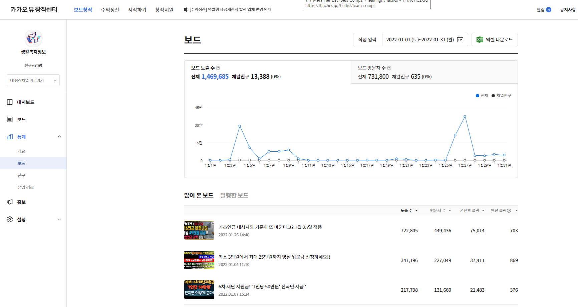Open board titled 6차 재난 지원금

(x=262, y=287)
